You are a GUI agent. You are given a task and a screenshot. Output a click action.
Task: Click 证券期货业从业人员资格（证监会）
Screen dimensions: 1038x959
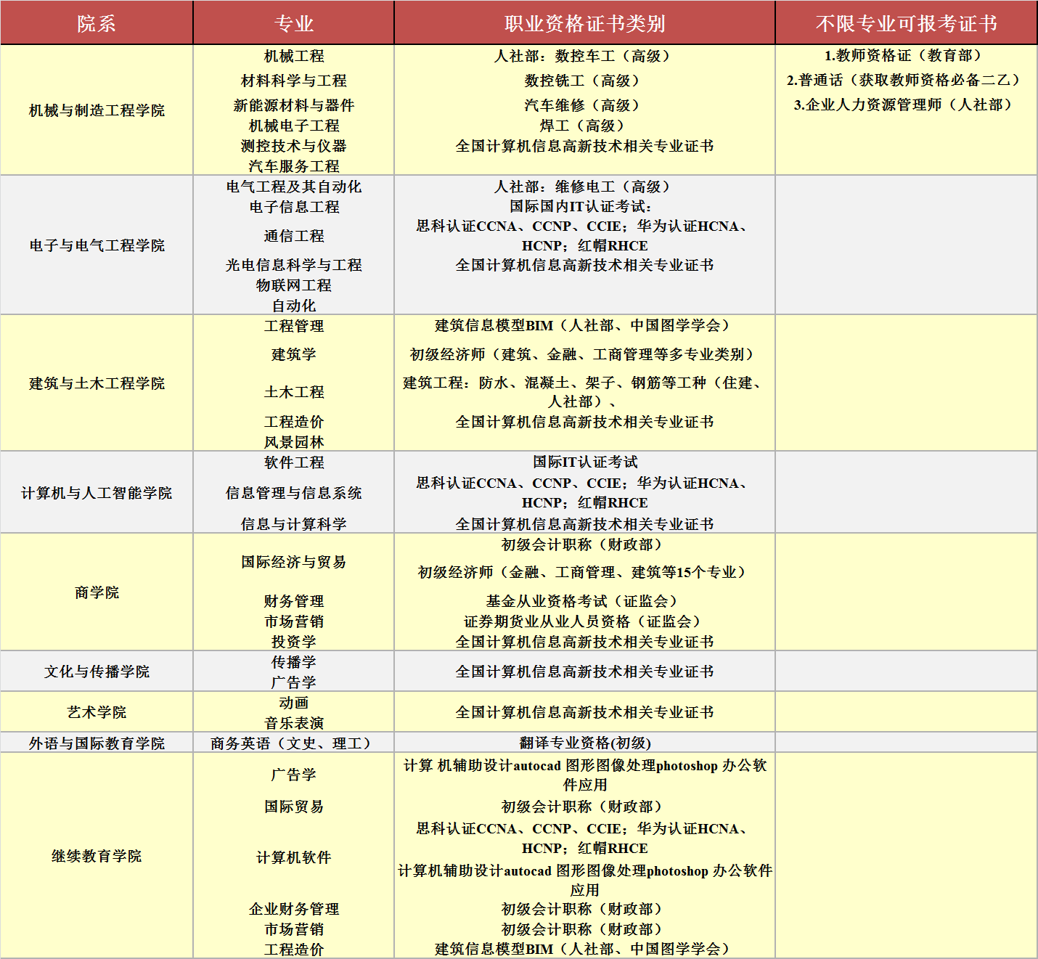coord(584,621)
